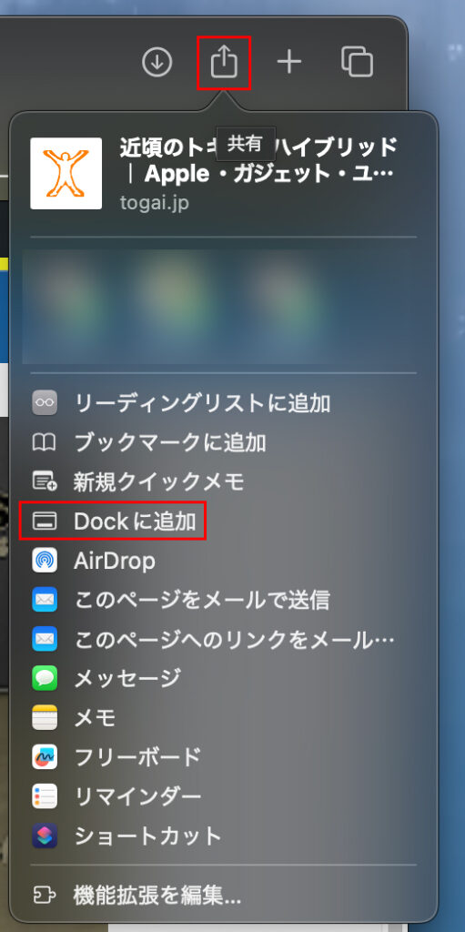This screenshot has height=932, width=465.
Task: Click the Dock window icon
Action: coord(45,522)
